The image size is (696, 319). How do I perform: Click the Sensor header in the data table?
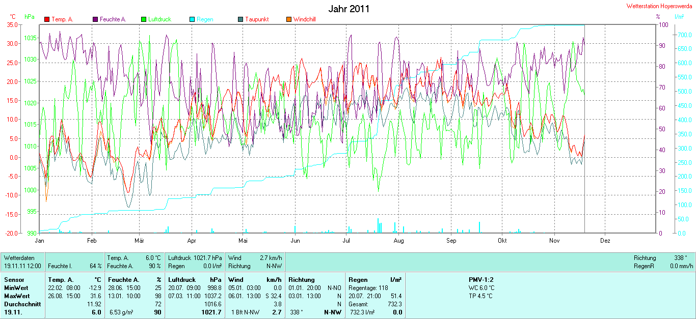click(14, 280)
